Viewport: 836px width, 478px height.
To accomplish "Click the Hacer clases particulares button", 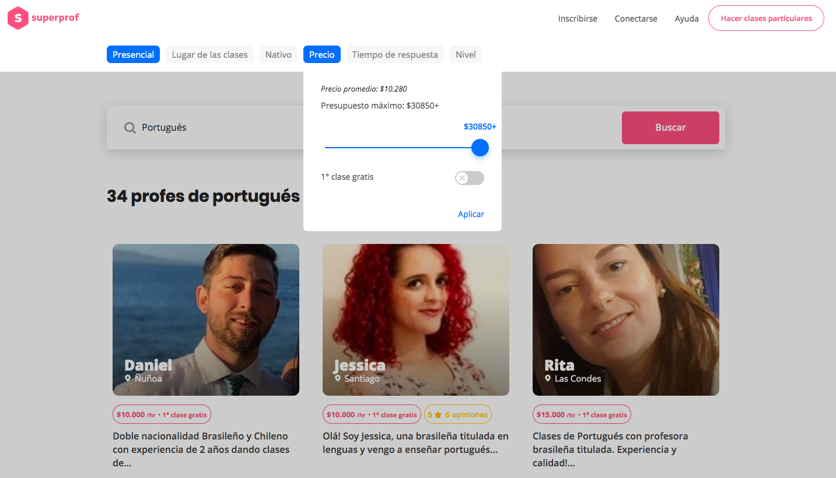I will pyautogui.click(x=766, y=19).
